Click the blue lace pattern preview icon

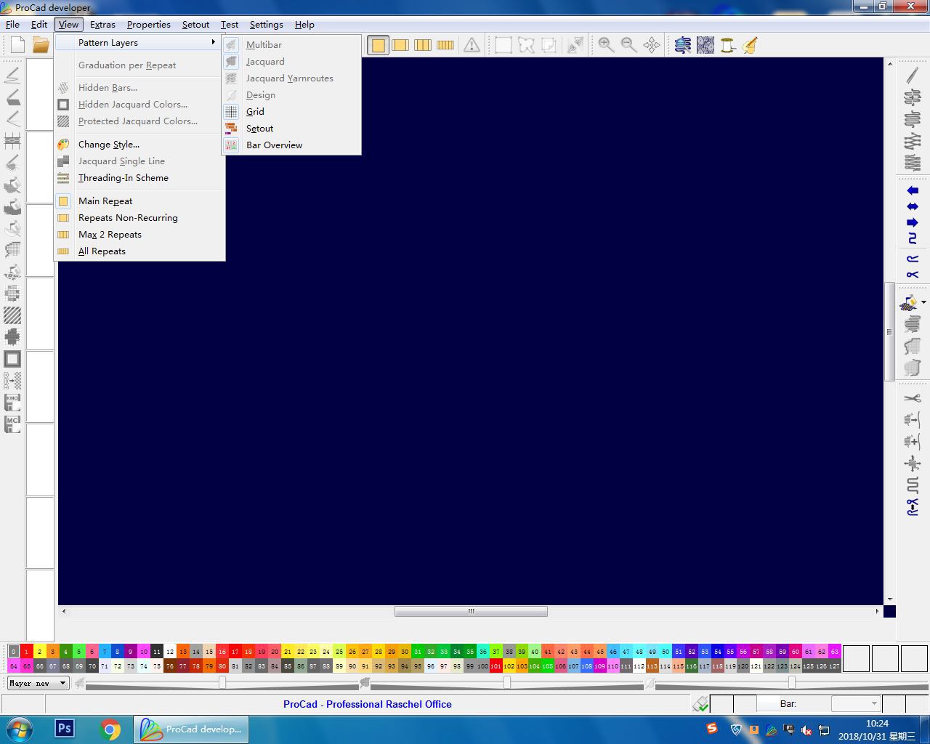point(705,45)
